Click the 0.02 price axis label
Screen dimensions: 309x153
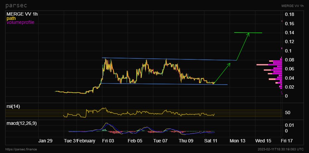coord(289,87)
